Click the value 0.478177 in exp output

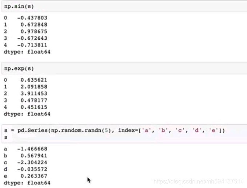[x=34, y=100]
